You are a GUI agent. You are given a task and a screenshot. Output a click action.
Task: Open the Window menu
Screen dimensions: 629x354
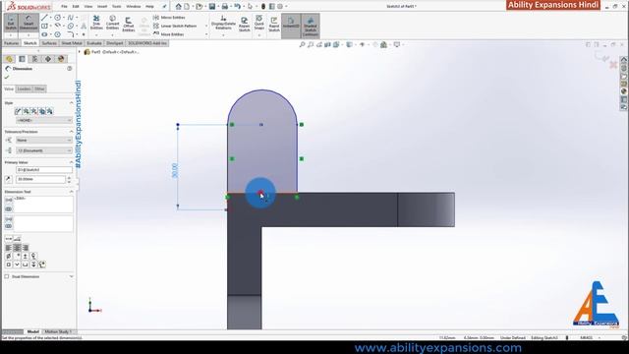coord(134,7)
